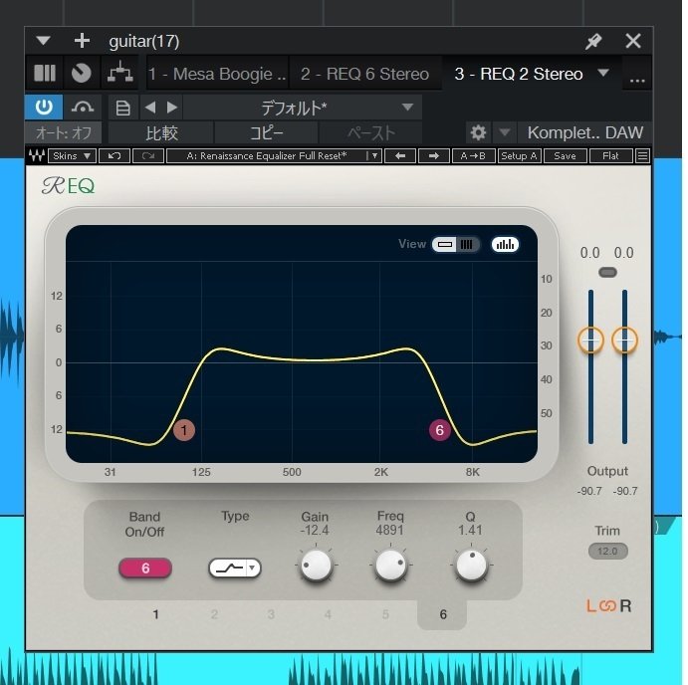Select the split-bars view icon
The image size is (688, 685).
click(467, 244)
